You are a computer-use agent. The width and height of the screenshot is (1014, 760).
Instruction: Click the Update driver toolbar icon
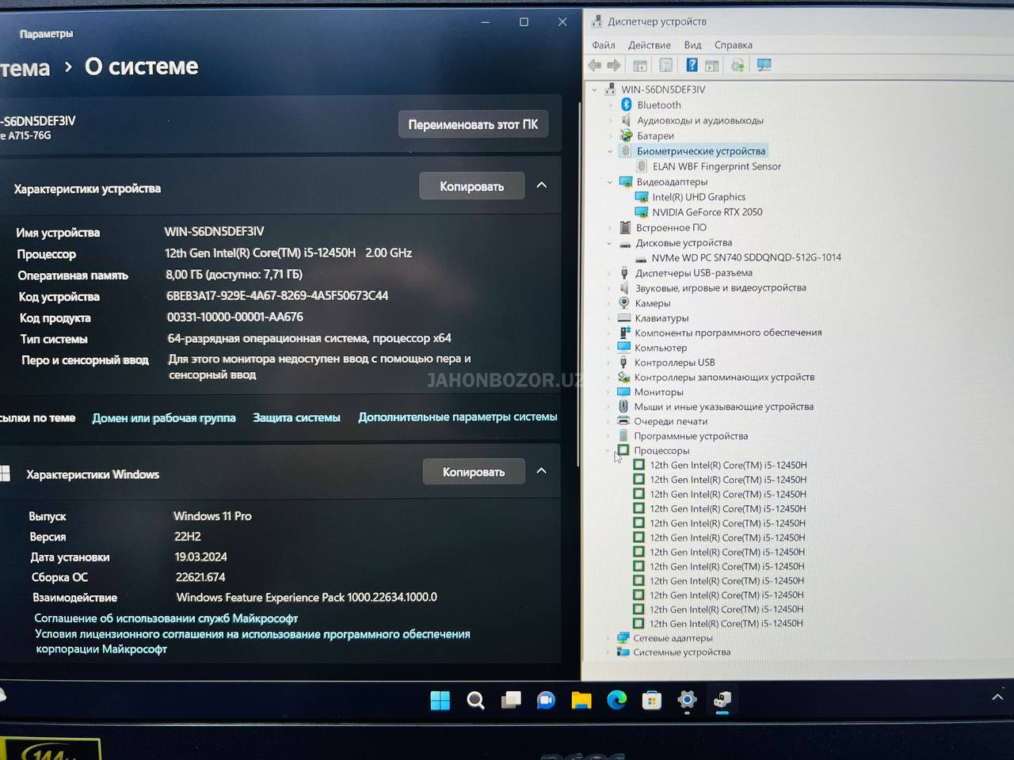point(738,66)
